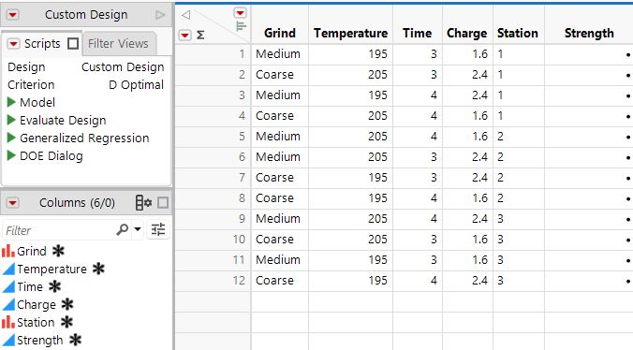The height and width of the screenshot is (350, 633).
Task: Run the Evaluate Design script
Action: click(11, 120)
